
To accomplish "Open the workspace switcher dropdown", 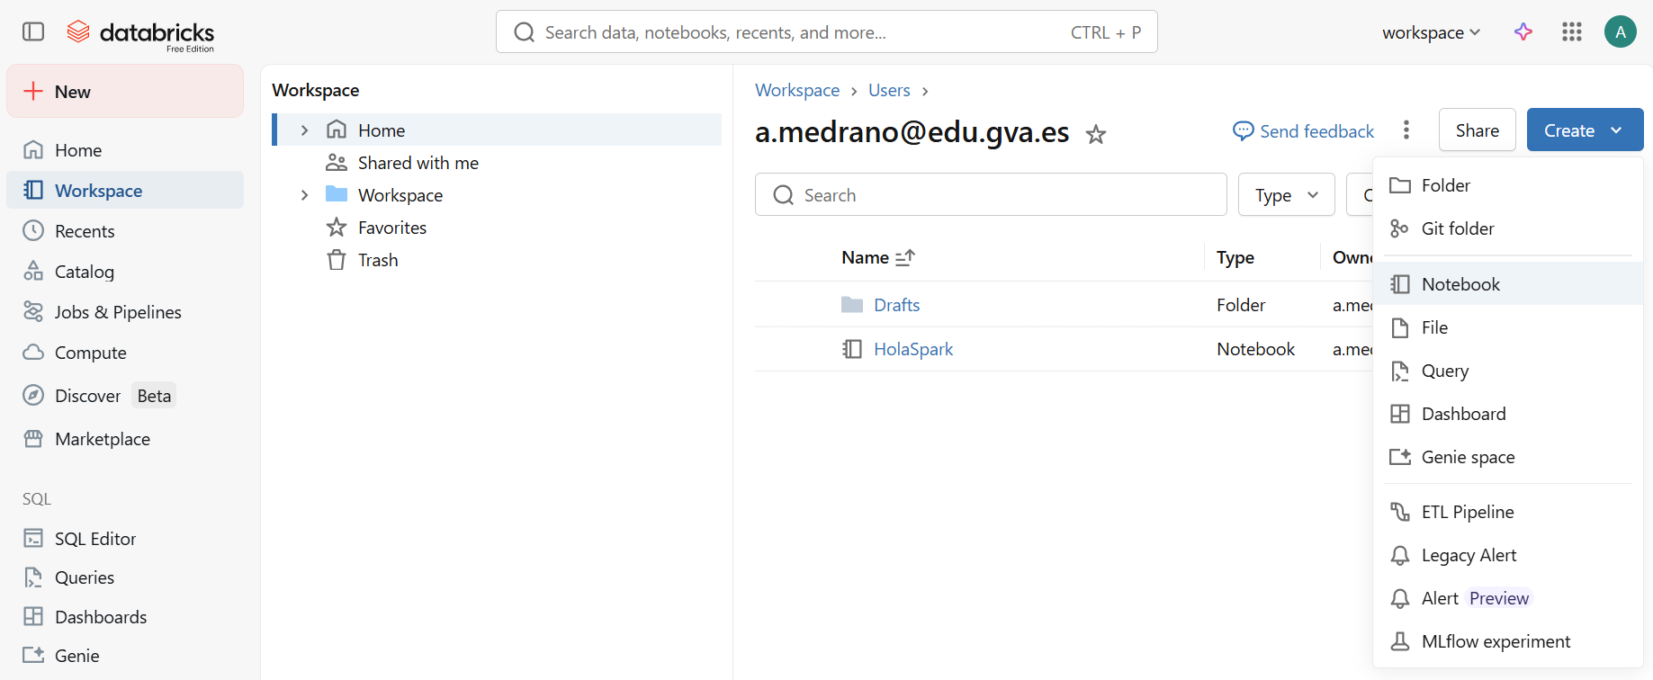I will (1431, 32).
